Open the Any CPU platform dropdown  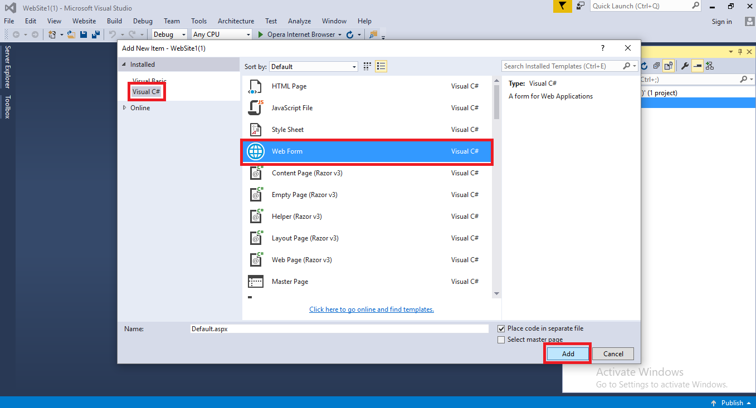pyautogui.click(x=249, y=34)
